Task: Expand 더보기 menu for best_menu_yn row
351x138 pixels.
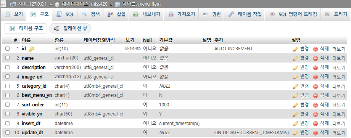Action: (x=339, y=96)
